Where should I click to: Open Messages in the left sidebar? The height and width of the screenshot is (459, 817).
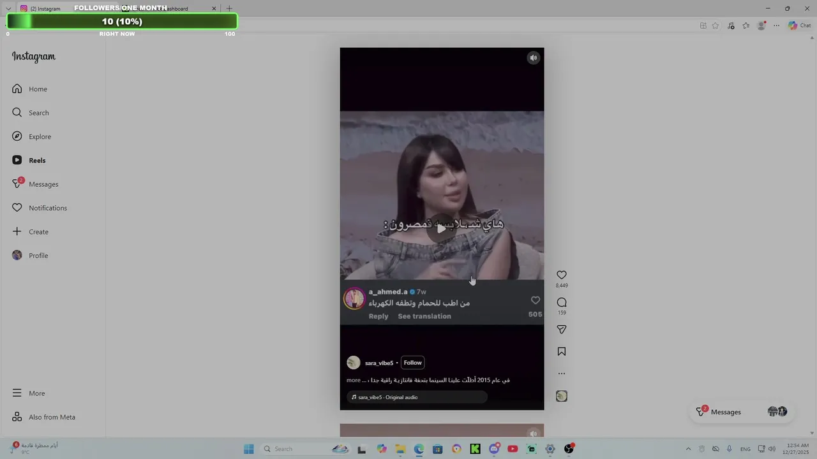click(x=35, y=184)
